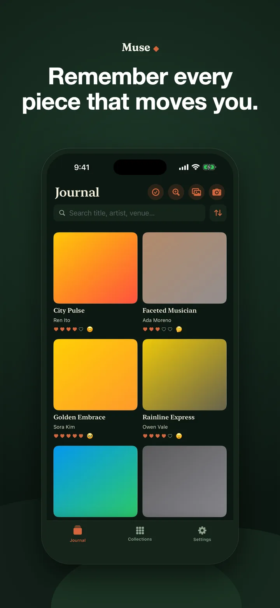The height and width of the screenshot is (608, 280).
Task: Click the Muse logo at top
Action: point(140,47)
